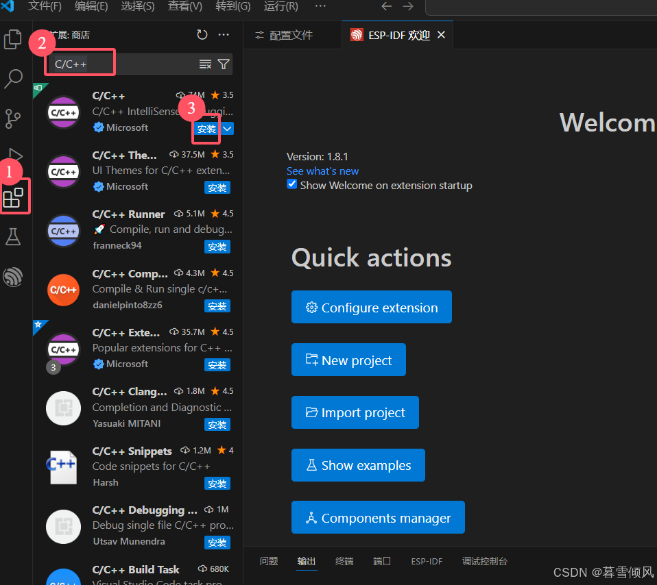This screenshot has height=585, width=657.
Task: Click the C/C++ Snippets file icon
Action: click(x=62, y=467)
